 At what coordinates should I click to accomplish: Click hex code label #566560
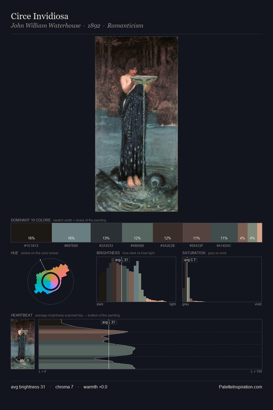(137, 245)
